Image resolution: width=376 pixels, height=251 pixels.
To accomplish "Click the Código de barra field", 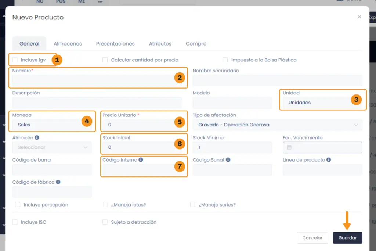I will pos(52,170).
